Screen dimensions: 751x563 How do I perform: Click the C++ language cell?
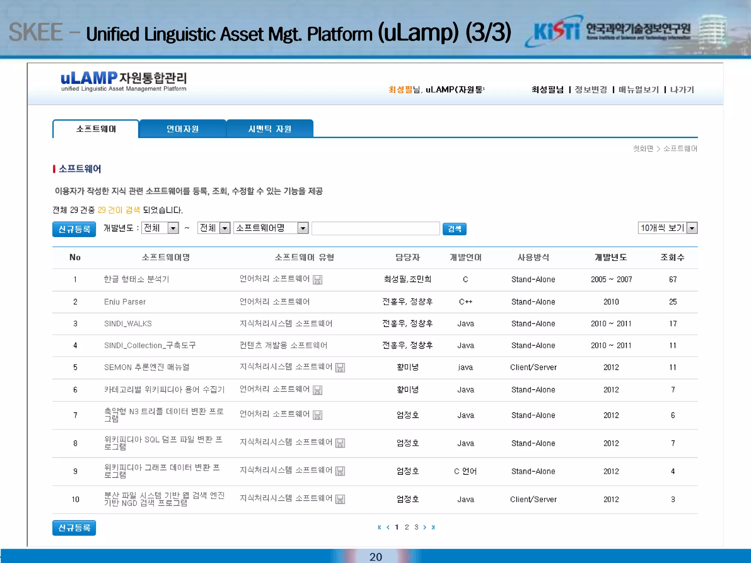point(466,302)
